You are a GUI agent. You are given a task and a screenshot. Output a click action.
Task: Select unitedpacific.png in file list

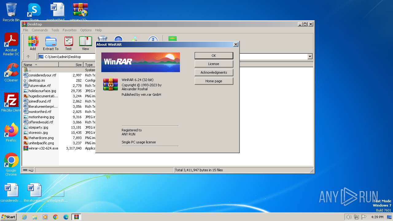(41, 143)
